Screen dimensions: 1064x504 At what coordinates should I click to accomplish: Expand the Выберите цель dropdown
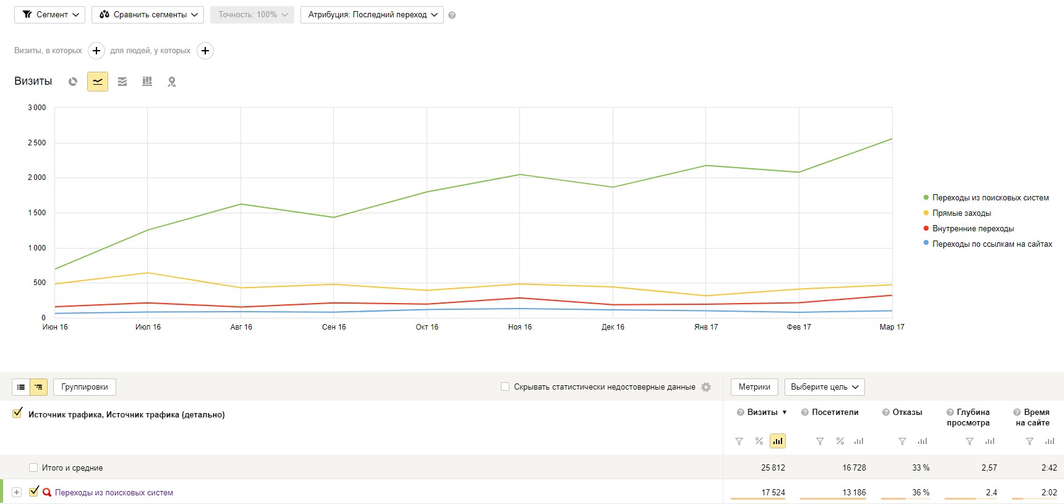pos(824,387)
